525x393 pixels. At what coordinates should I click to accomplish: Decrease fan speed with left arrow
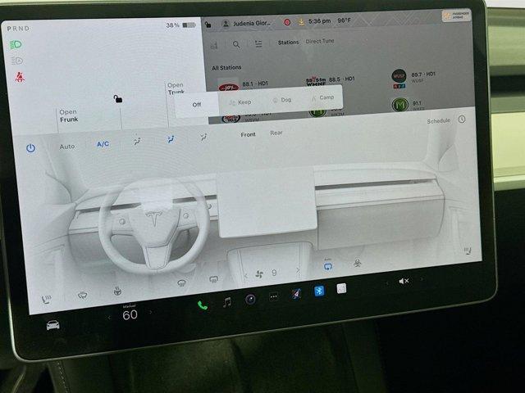[x=246, y=276]
